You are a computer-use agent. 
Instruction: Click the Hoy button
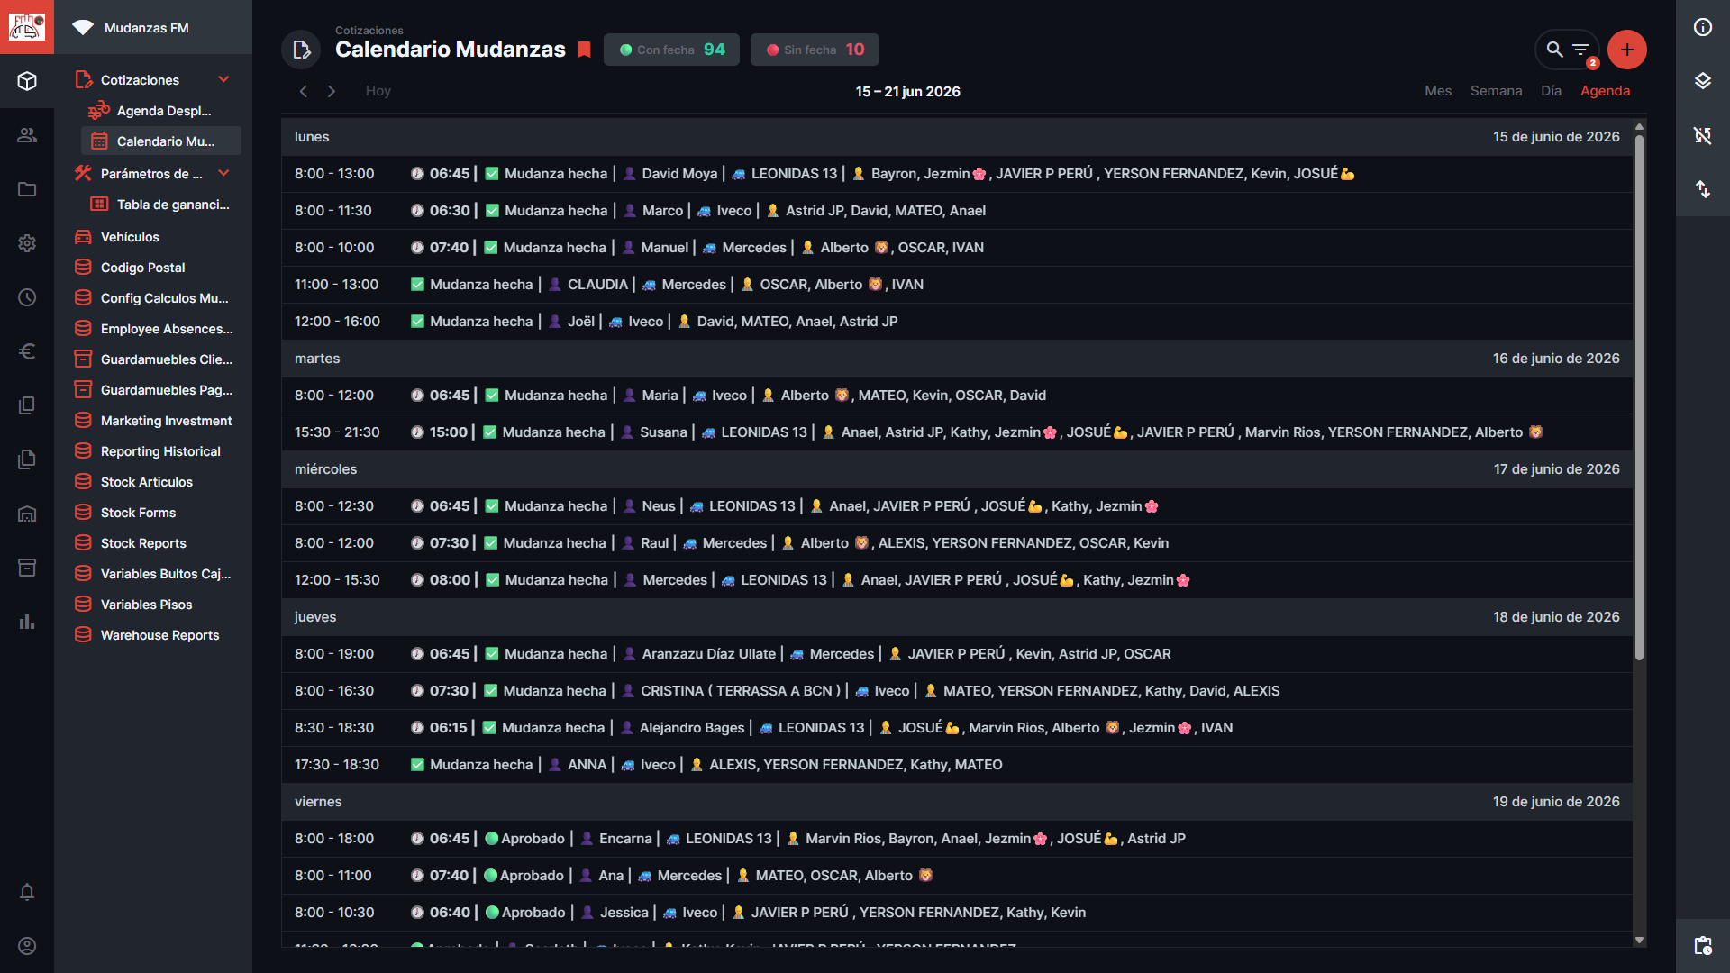378,91
